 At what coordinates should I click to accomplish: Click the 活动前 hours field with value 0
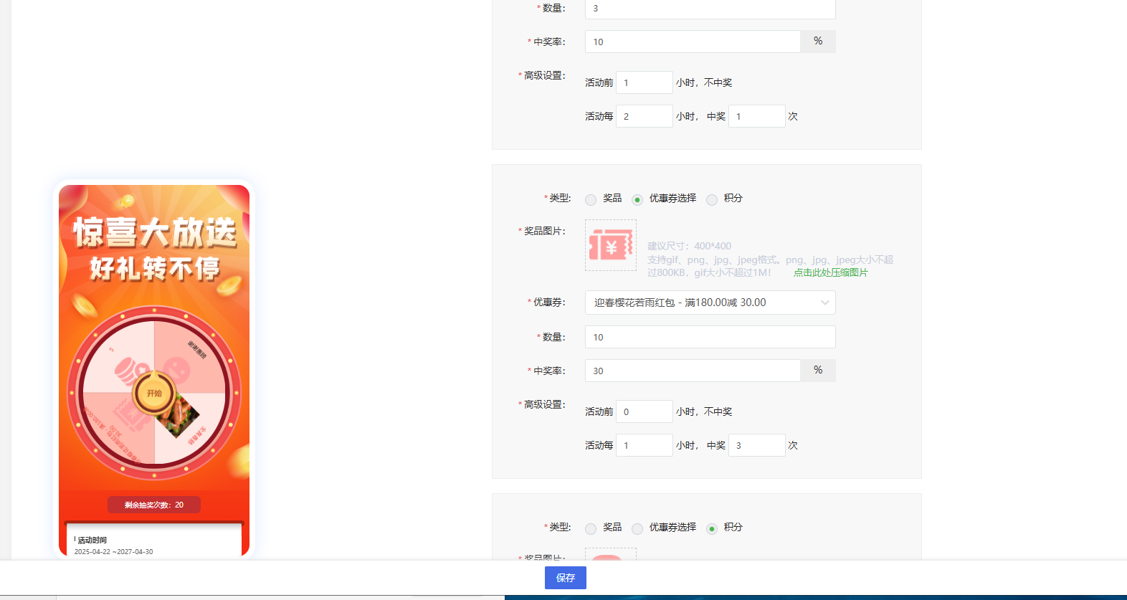(644, 411)
